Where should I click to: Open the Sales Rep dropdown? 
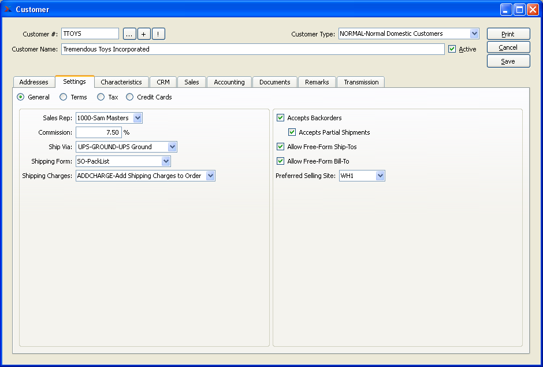(x=137, y=118)
